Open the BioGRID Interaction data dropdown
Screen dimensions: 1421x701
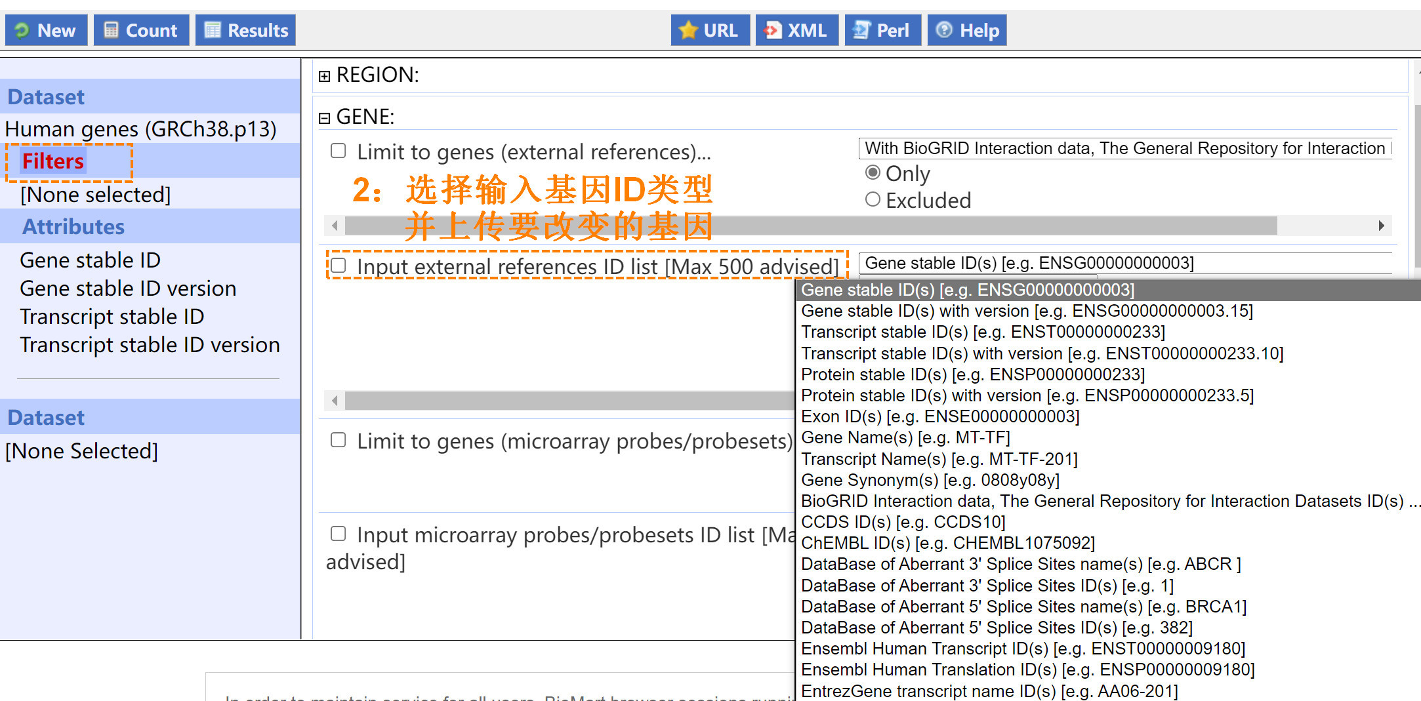pos(1125,149)
